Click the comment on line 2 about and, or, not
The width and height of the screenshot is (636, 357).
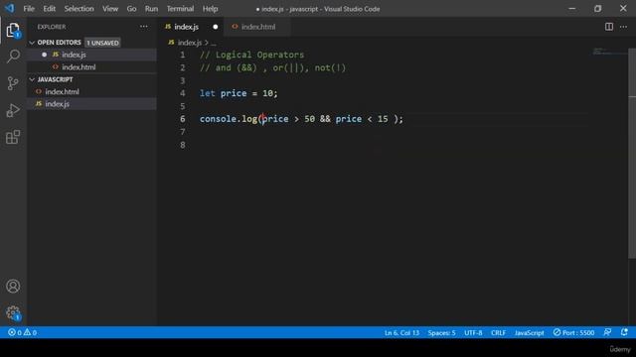click(272, 67)
